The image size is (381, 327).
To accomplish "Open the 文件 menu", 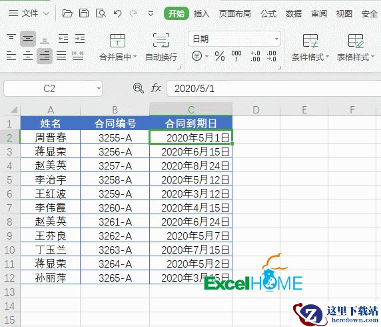I will click(29, 13).
